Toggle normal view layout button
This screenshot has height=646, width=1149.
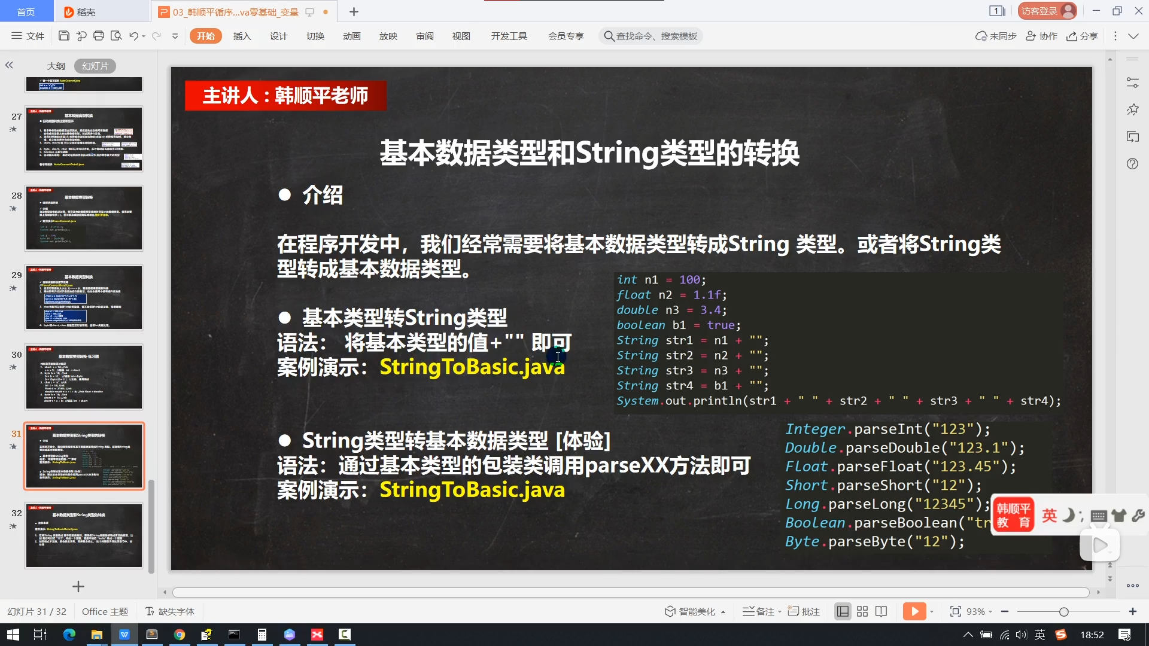pyautogui.click(x=843, y=611)
